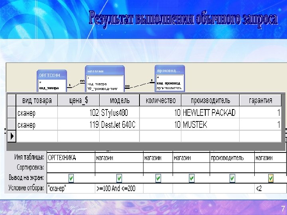Click the производитель table name cell in design grid
This screenshot has height=215, width=287.
coord(232,158)
